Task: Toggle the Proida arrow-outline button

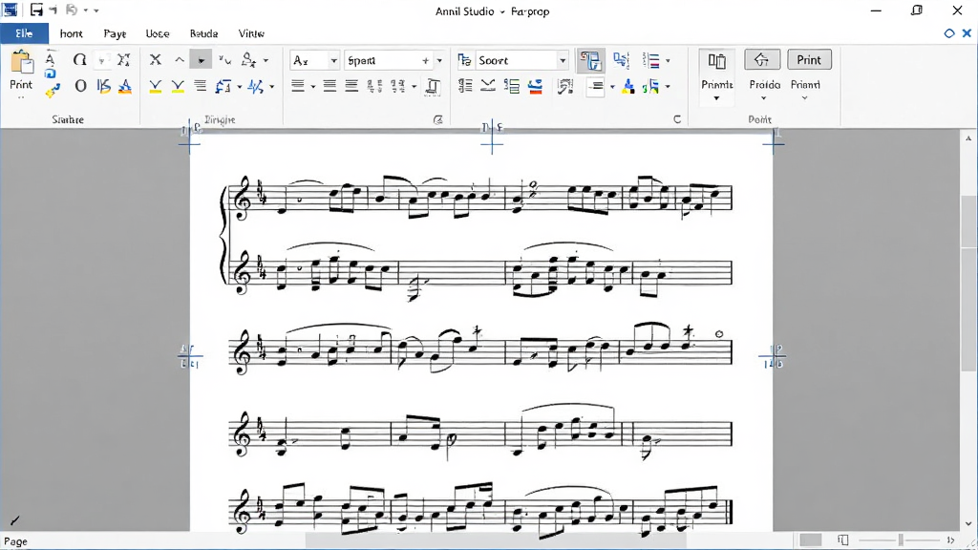Action: click(761, 60)
